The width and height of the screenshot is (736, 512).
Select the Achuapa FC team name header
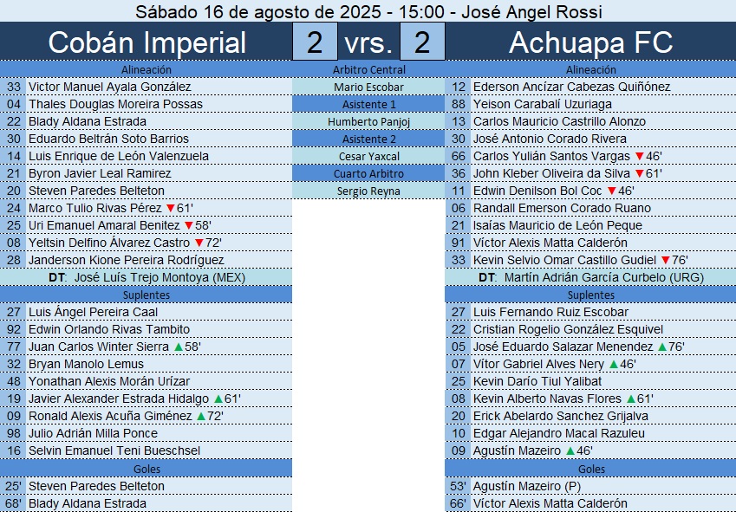pyautogui.click(x=590, y=42)
